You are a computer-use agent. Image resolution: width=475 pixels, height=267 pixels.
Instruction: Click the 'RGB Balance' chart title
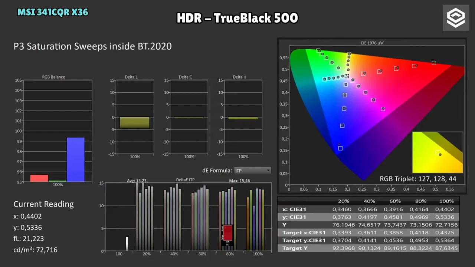pos(53,77)
